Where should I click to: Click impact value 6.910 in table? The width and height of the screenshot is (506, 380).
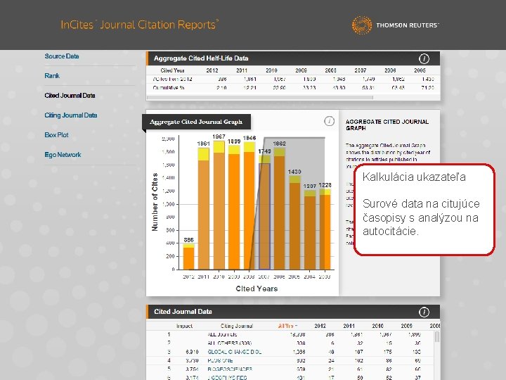click(x=192, y=352)
